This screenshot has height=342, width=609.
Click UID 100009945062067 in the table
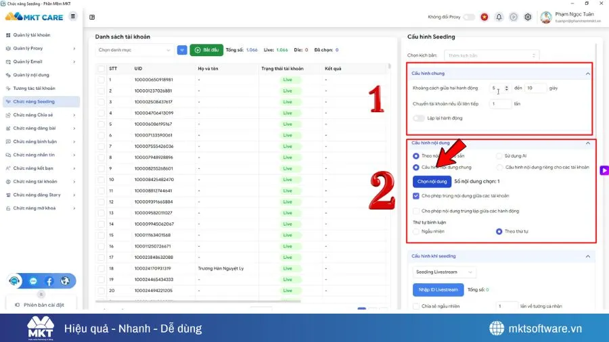point(154,224)
